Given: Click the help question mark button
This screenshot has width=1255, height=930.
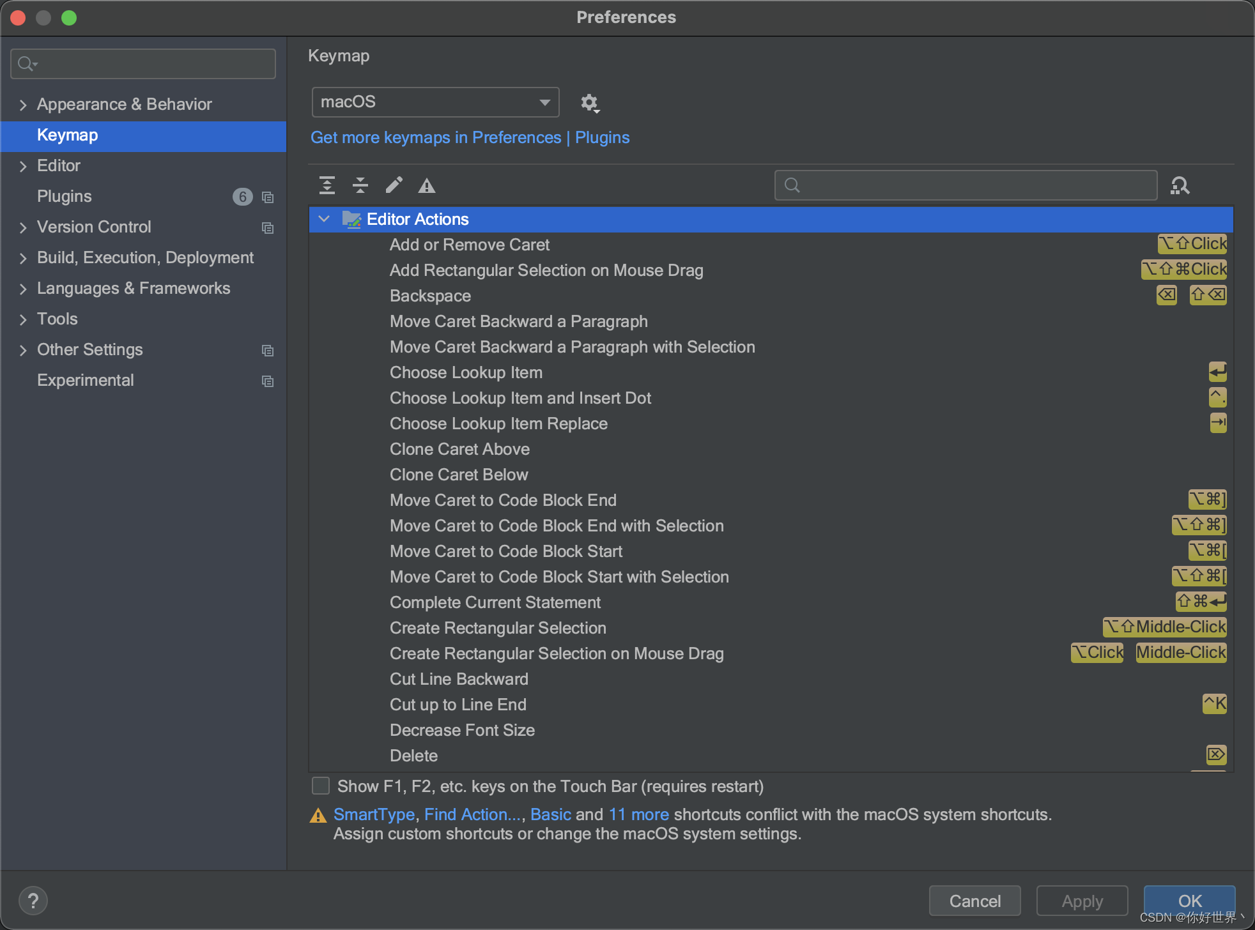Looking at the screenshot, I should (x=33, y=901).
